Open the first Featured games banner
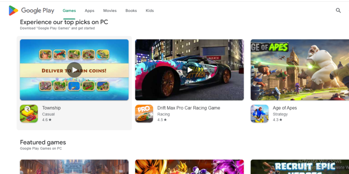 click(74, 167)
